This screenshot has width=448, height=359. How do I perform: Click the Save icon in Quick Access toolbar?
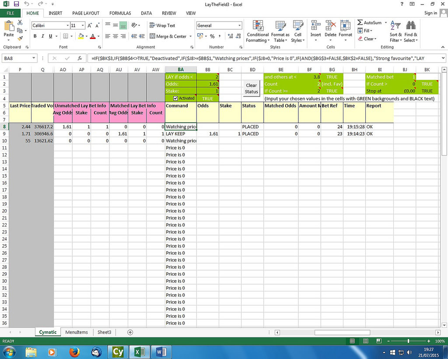click(x=16, y=4)
